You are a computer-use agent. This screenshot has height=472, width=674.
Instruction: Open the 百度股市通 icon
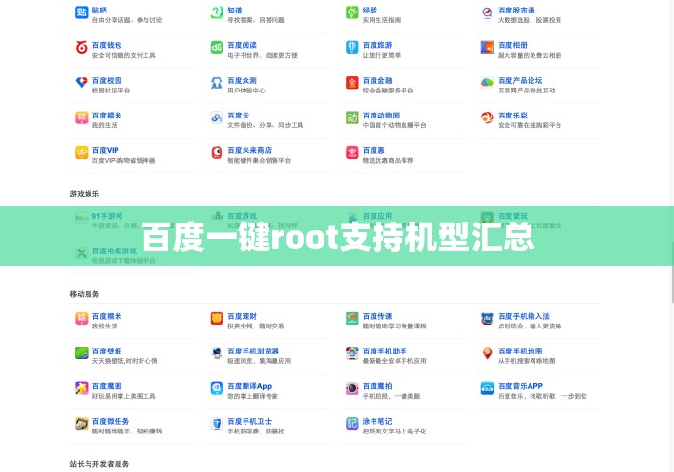click(x=487, y=13)
